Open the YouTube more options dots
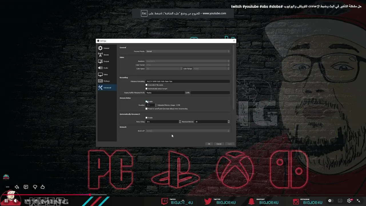 (8, 187)
